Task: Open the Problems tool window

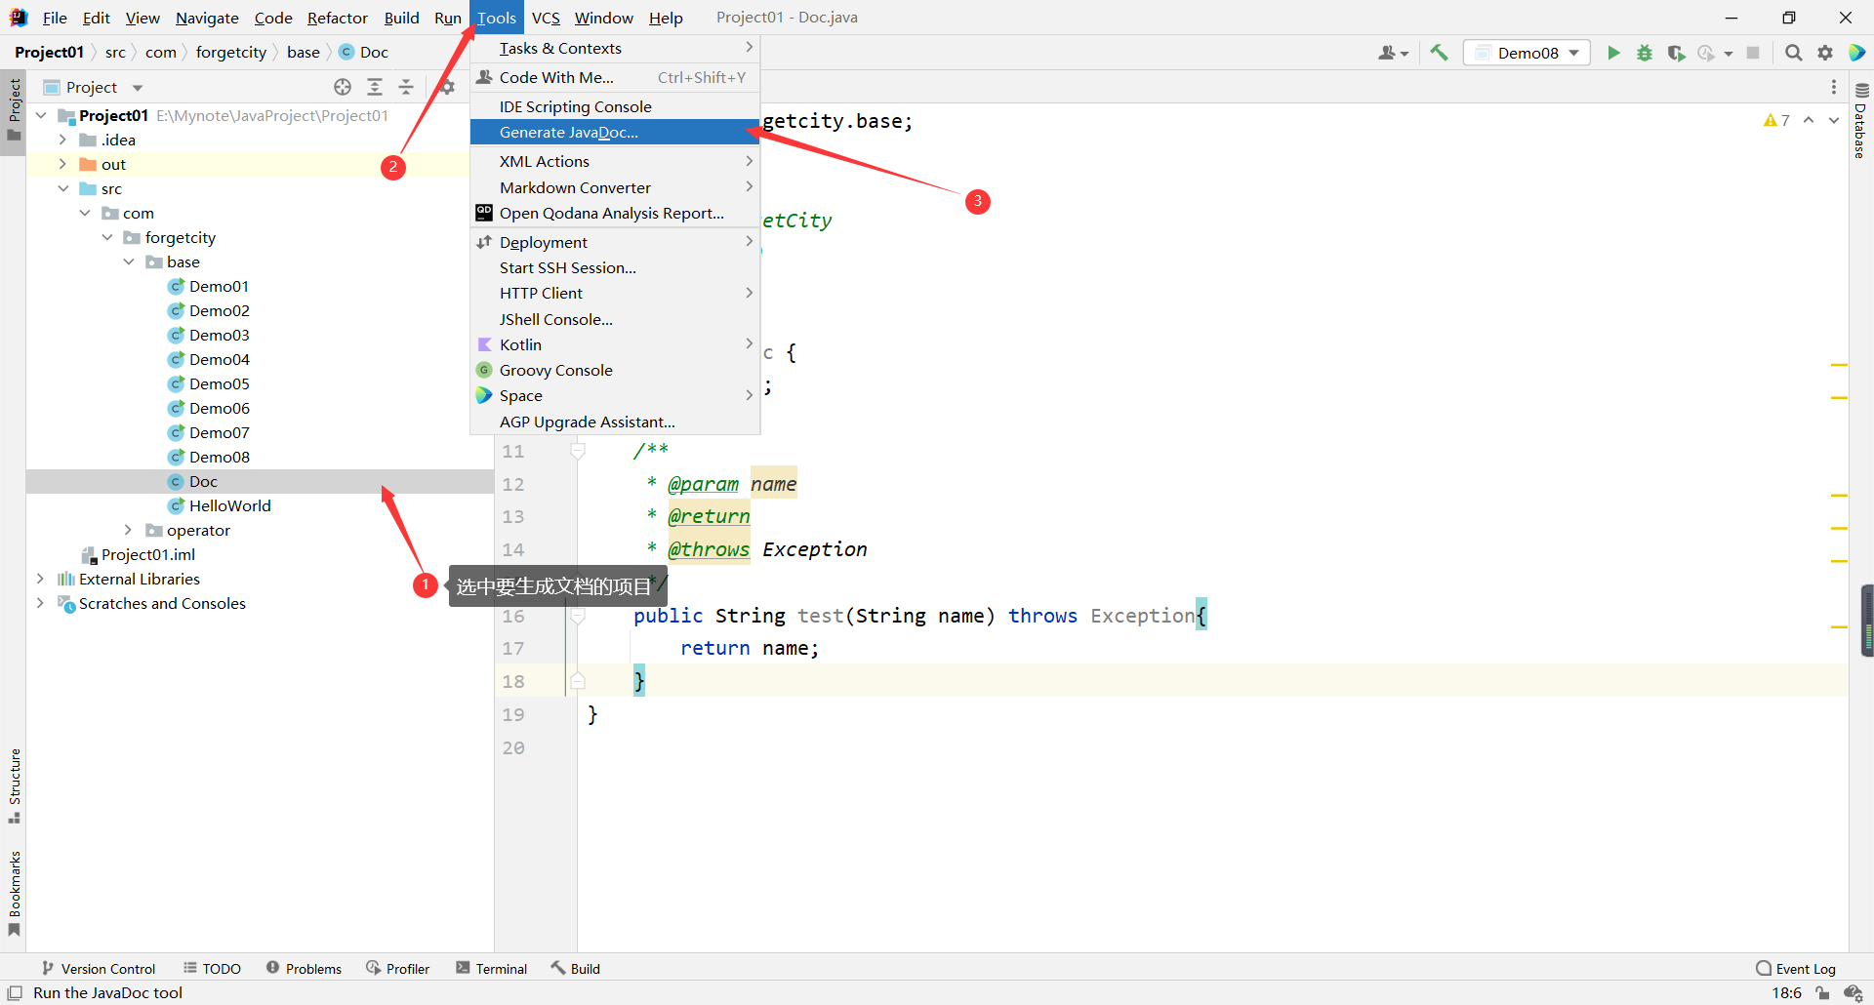Action: (x=304, y=968)
